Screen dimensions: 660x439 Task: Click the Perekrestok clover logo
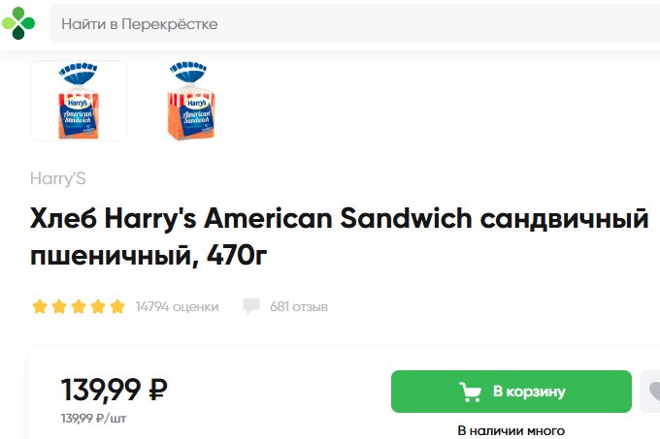tap(18, 23)
